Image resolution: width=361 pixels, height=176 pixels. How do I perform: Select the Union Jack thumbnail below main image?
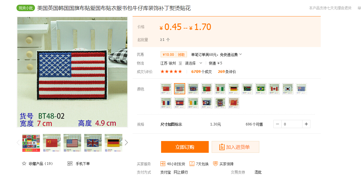93,143
